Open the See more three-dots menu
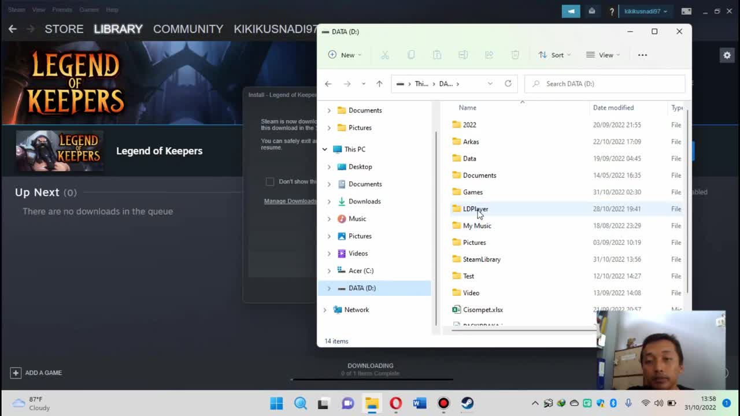Viewport: 740px width, 416px height. [642, 55]
